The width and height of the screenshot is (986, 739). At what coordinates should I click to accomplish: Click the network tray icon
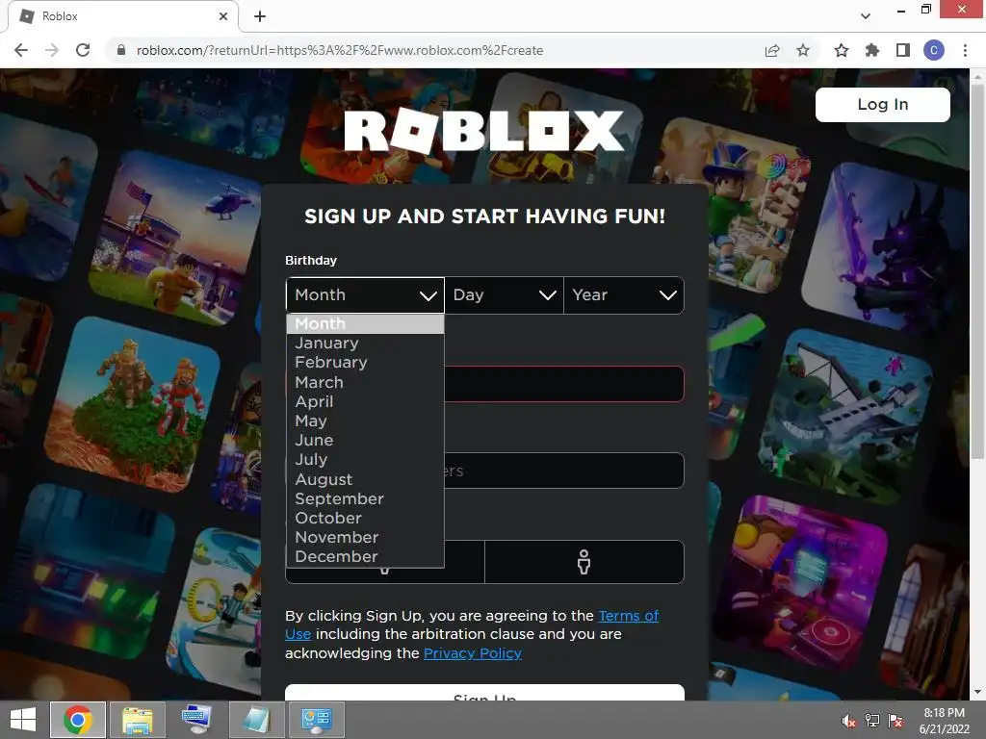pyautogui.click(x=872, y=721)
